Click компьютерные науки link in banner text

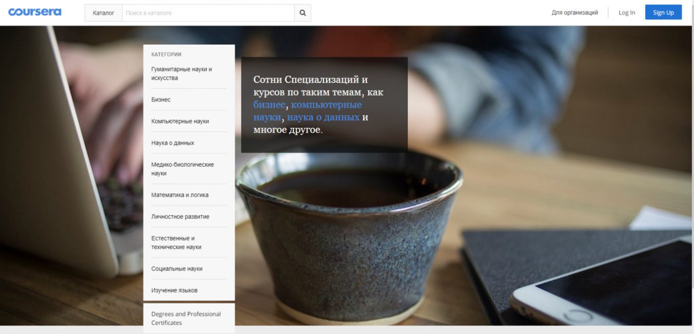[308, 111]
